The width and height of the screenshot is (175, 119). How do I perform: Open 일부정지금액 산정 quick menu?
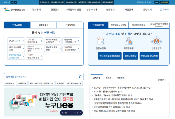click(53, 48)
